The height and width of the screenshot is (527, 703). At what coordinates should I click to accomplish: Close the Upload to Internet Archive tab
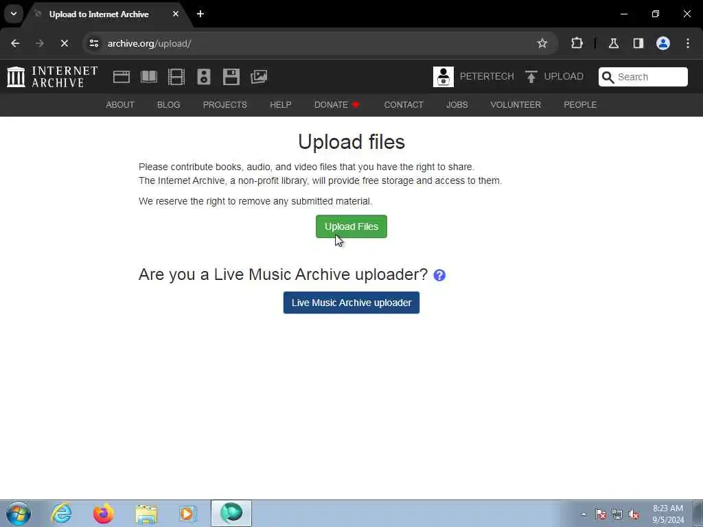pos(176,14)
